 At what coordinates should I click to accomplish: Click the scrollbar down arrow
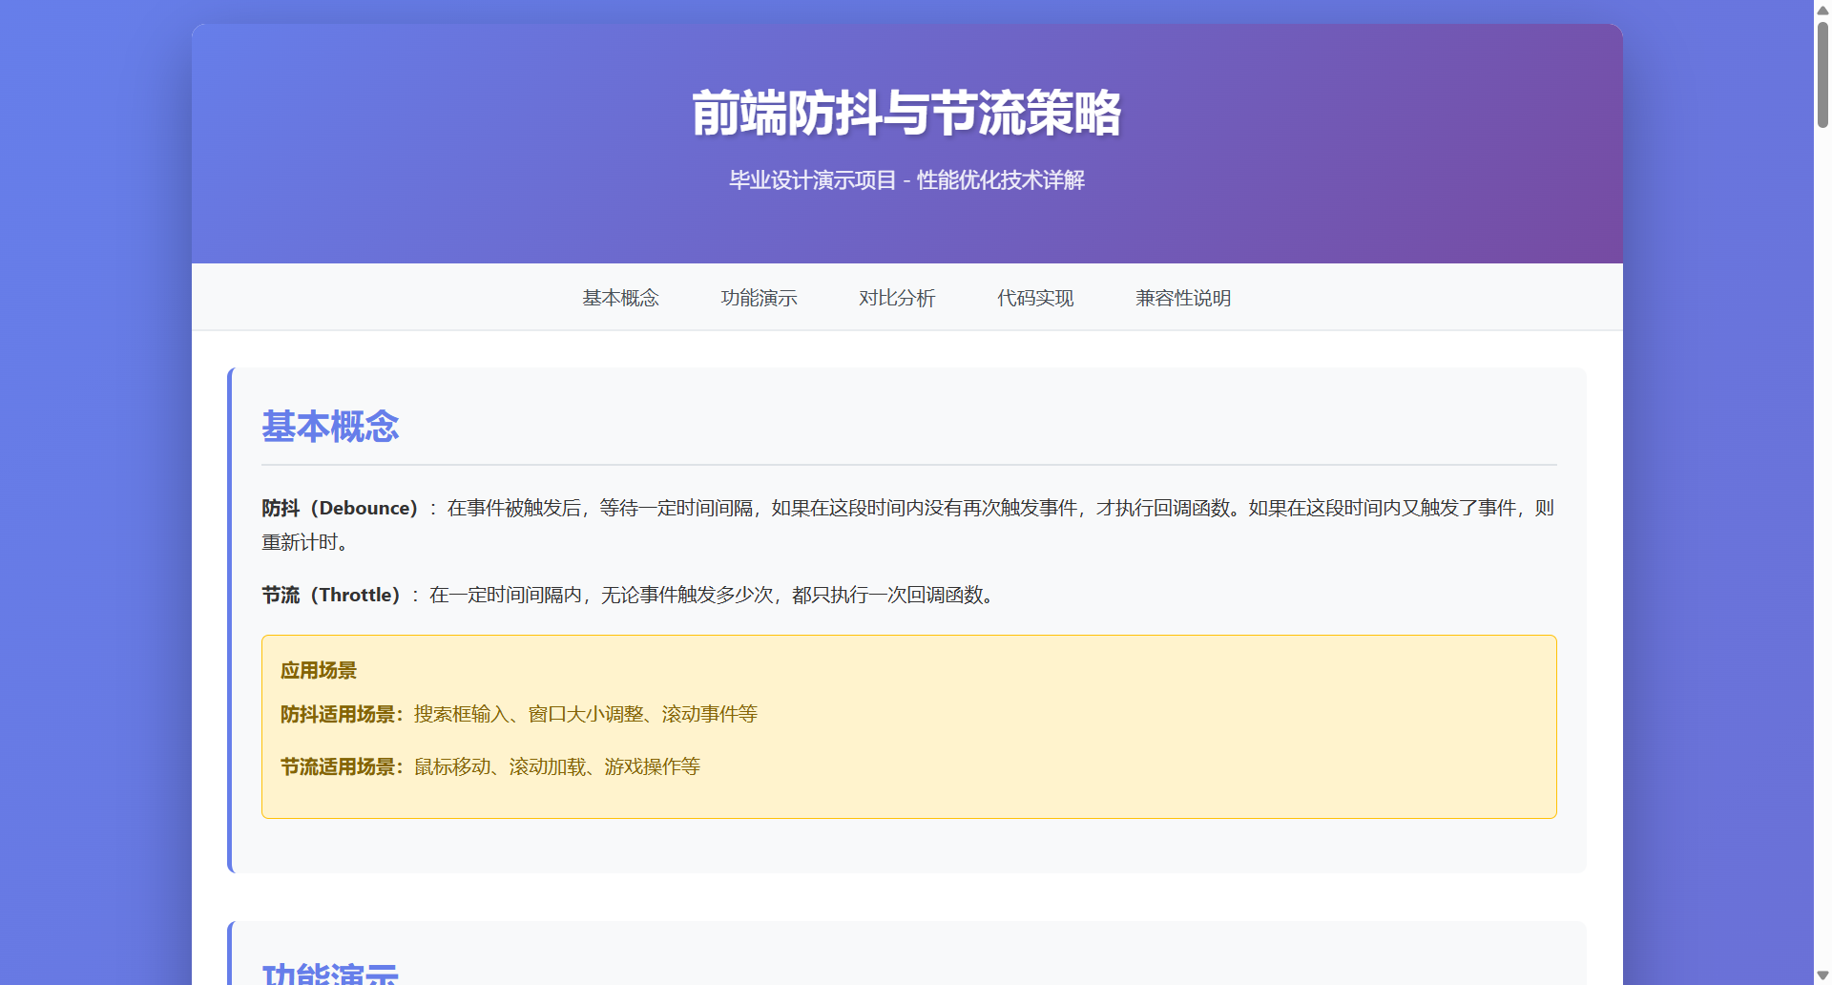[1822, 975]
